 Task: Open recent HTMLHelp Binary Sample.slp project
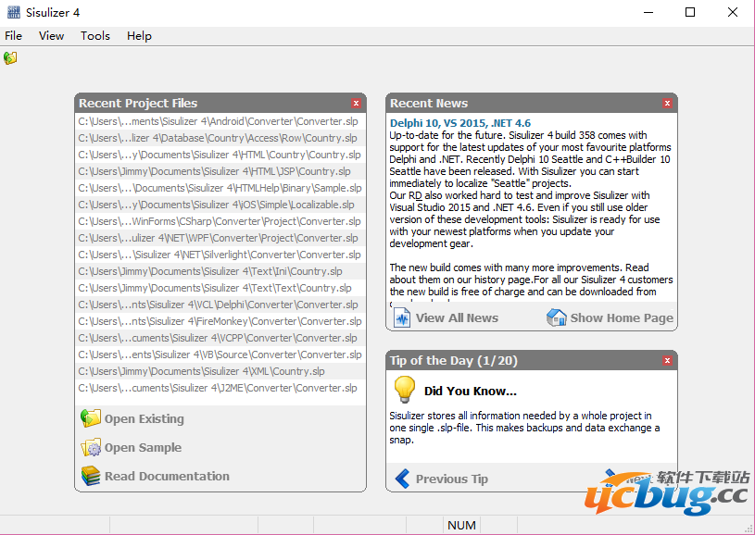(218, 188)
